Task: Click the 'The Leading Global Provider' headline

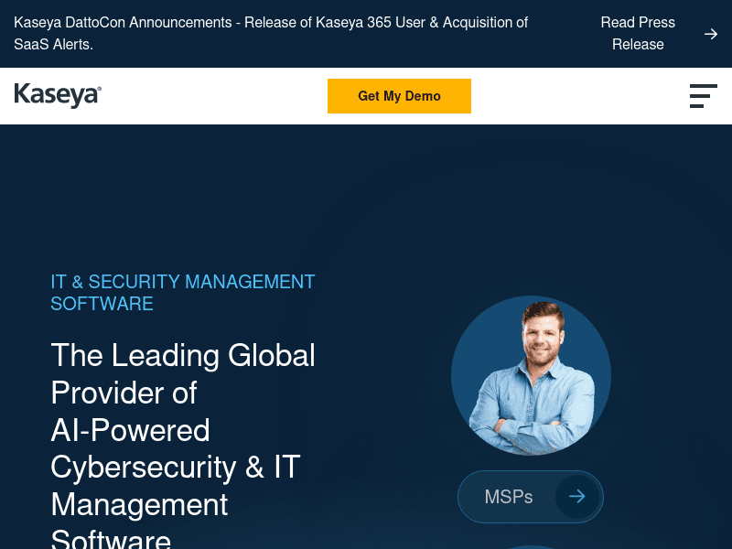Action: [183, 355]
